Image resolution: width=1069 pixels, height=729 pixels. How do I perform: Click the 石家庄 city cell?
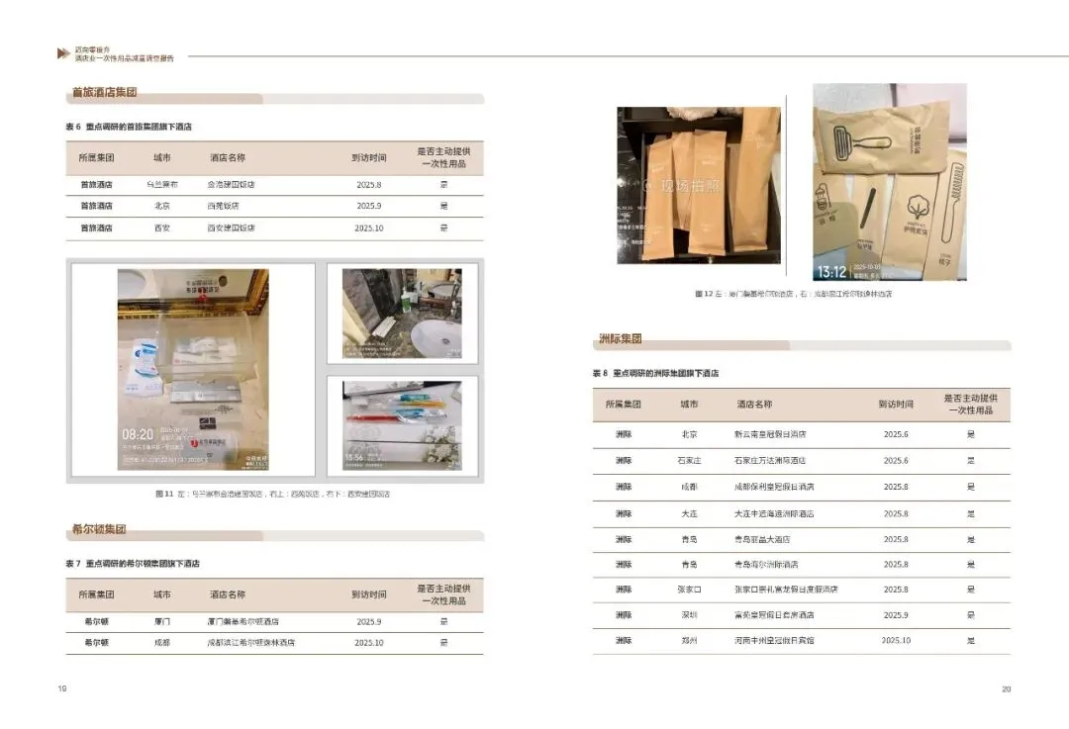(x=689, y=461)
